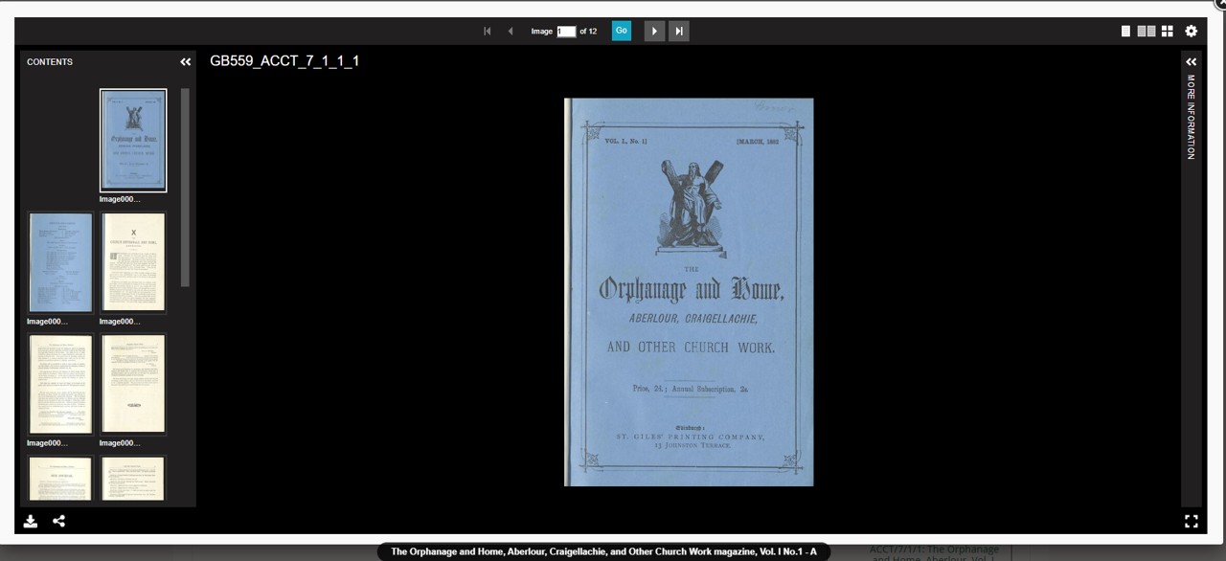Open the second blue page thumbnail
Image resolution: width=1226 pixels, height=561 pixels.
[x=61, y=262]
